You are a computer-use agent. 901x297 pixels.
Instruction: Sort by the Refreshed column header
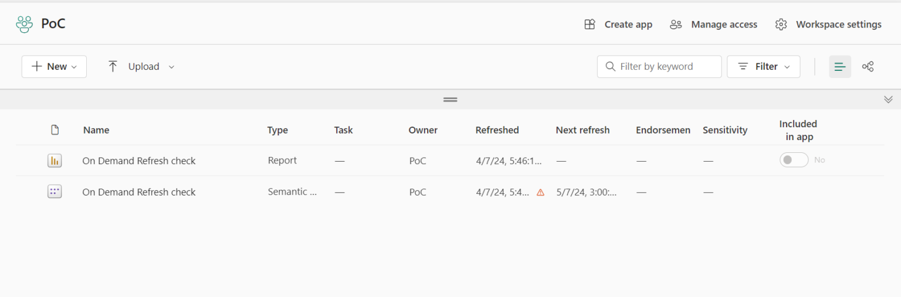[x=497, y=130]
